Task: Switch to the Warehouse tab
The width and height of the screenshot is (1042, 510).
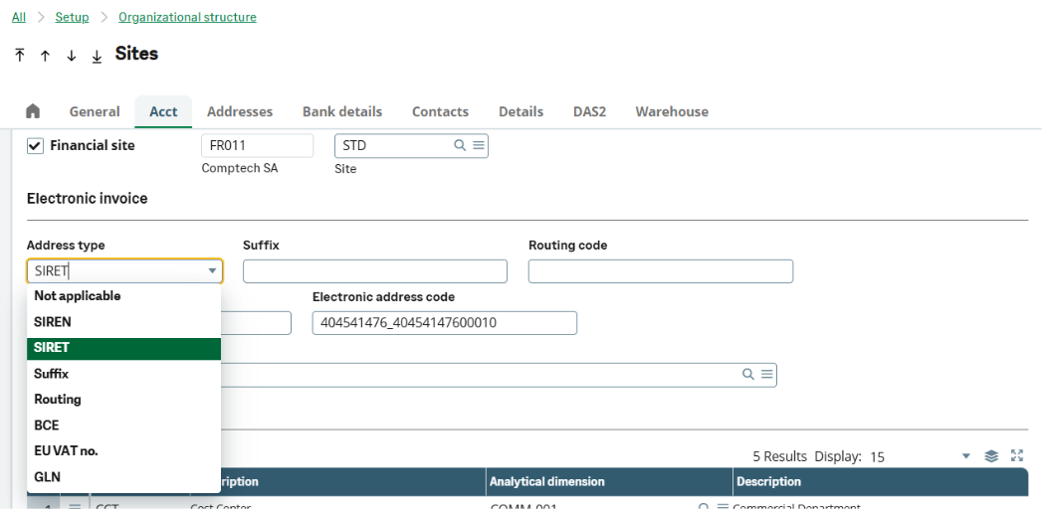Action: point(672,111)
